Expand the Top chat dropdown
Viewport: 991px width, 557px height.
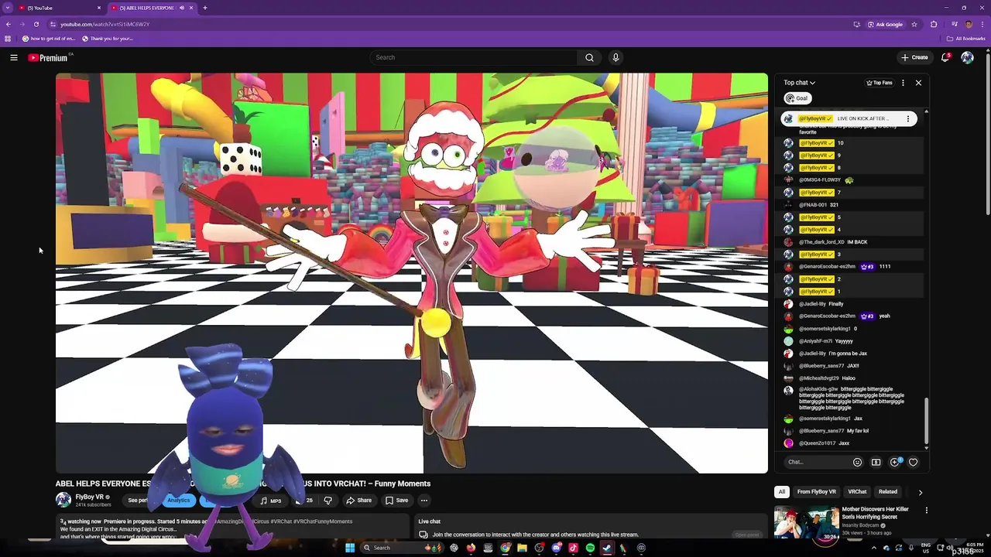coord(799,83)
